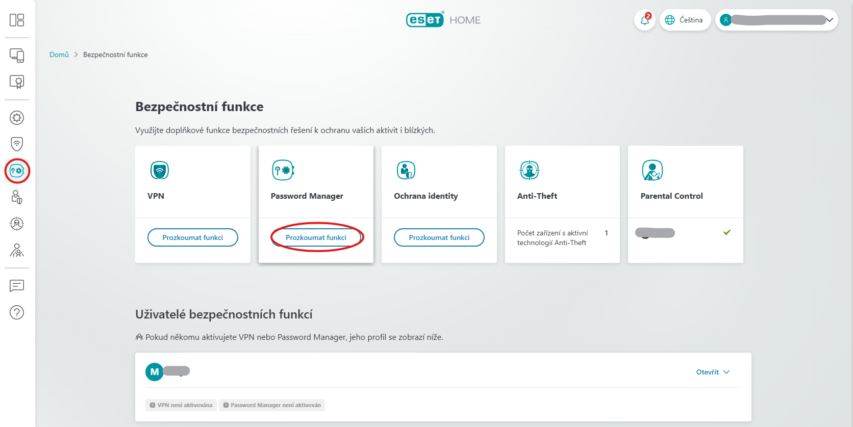Click the Password Manager card icon
The height and width of the screenshot is (427, 853).
(283, 170)
